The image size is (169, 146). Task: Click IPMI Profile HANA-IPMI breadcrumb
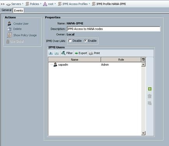point(111,4)
